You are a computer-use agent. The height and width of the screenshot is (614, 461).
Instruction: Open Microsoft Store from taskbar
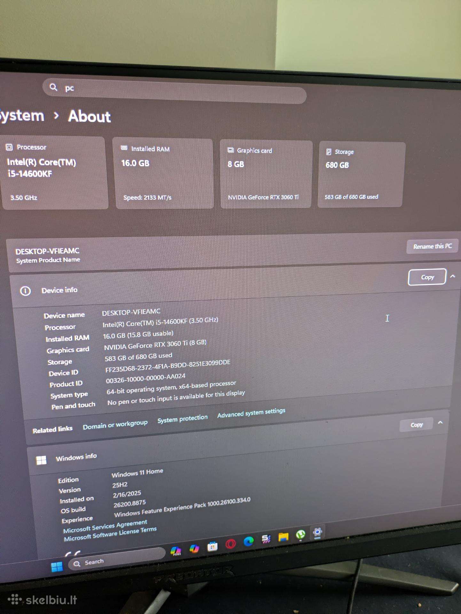pos(212,547)
